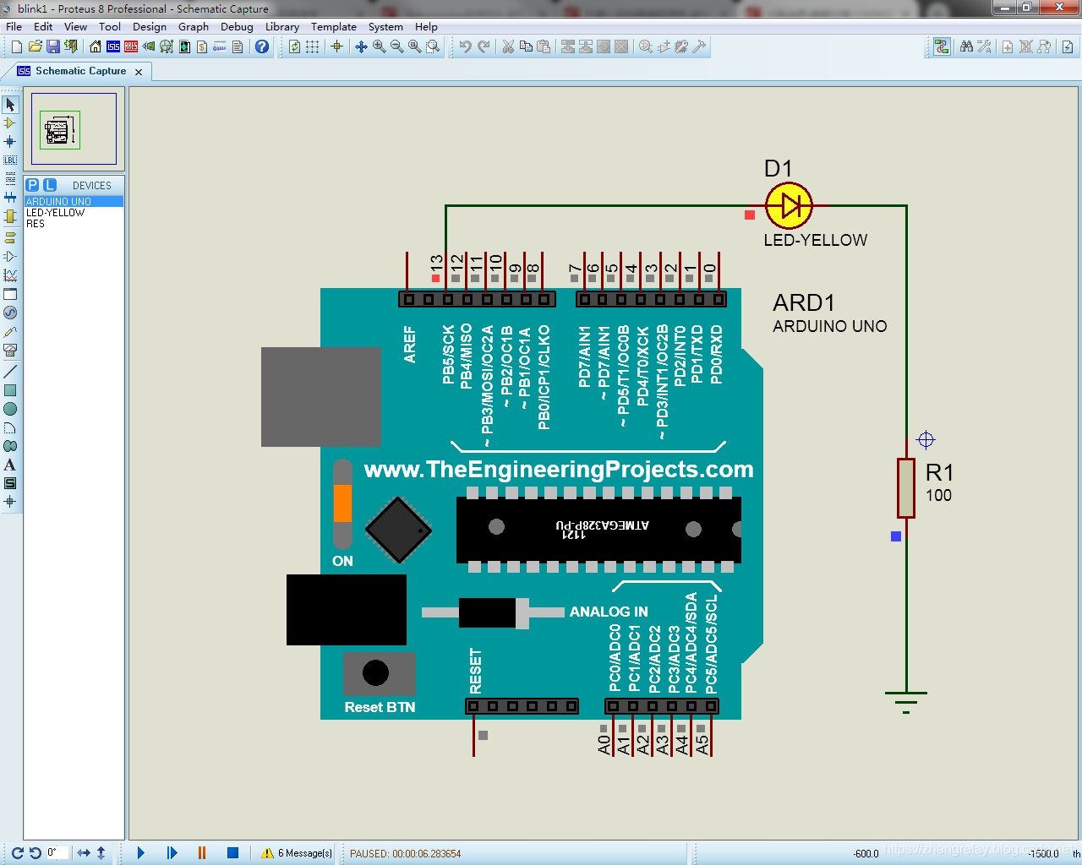The image size is (1082, 865).
Task: Click D1 yellow LED component
Action: [789, 205]
